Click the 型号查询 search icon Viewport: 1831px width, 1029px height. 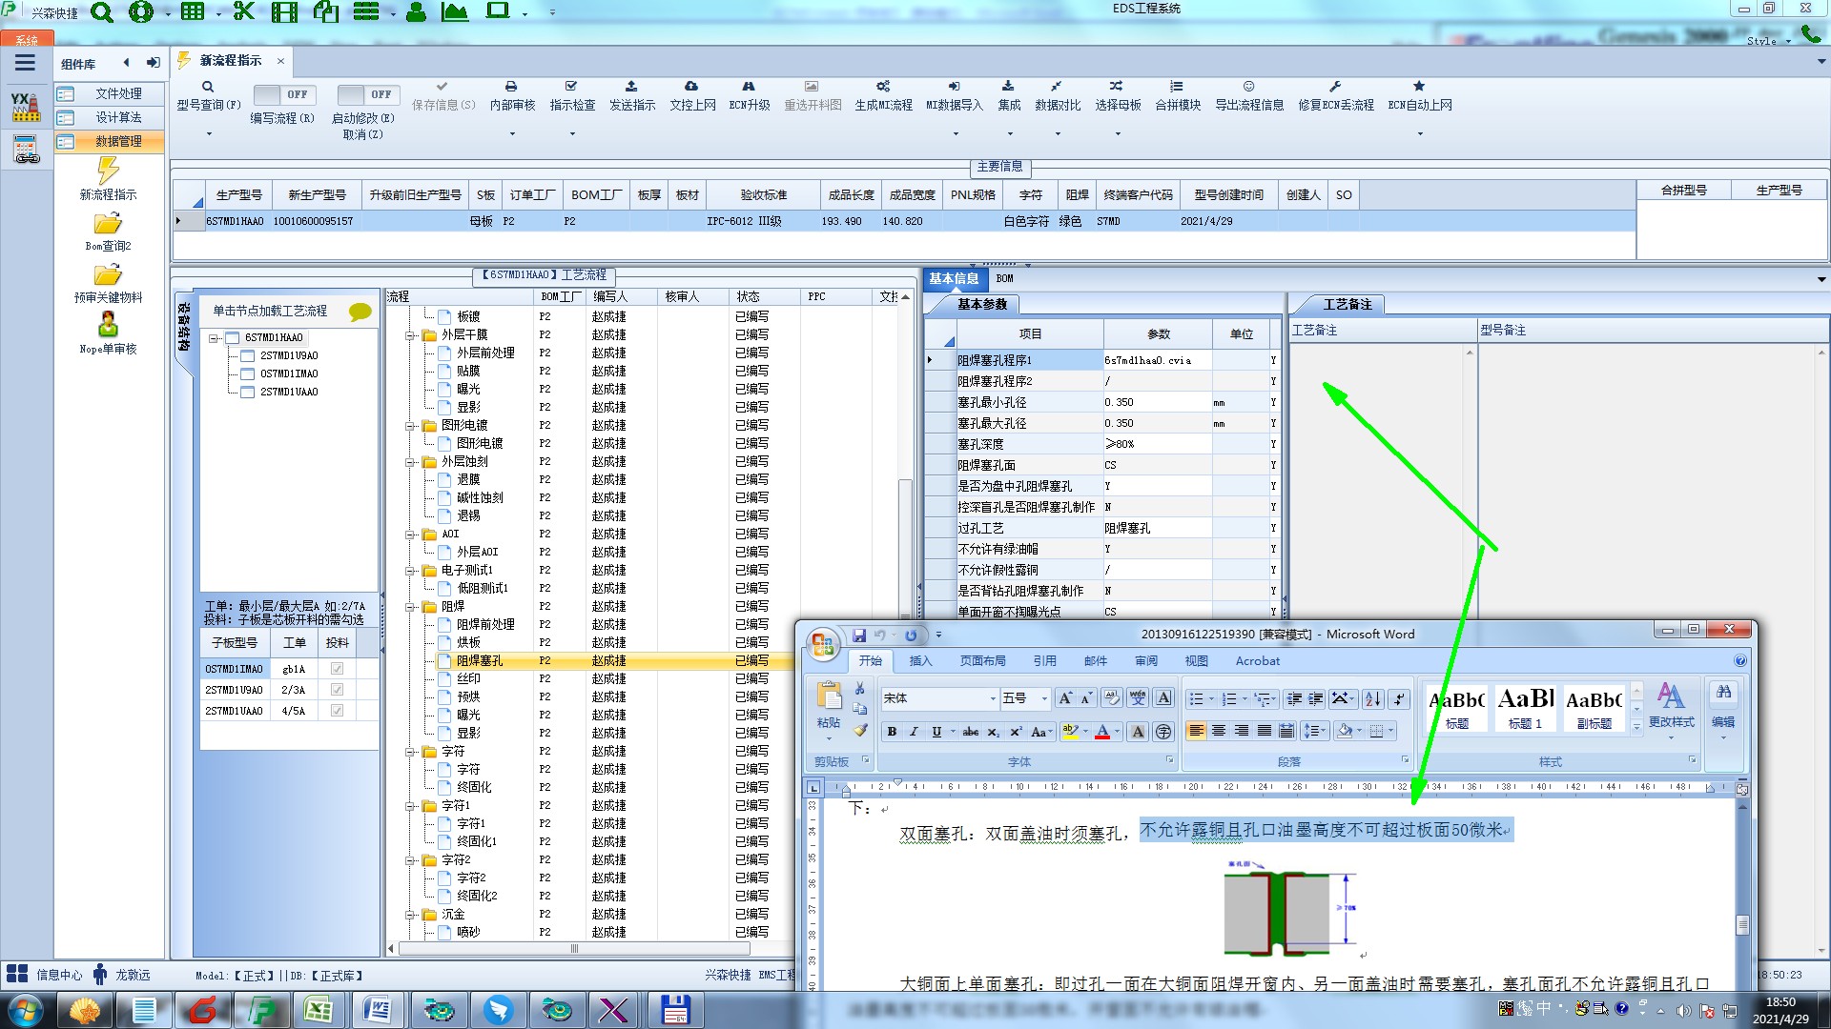208,87
